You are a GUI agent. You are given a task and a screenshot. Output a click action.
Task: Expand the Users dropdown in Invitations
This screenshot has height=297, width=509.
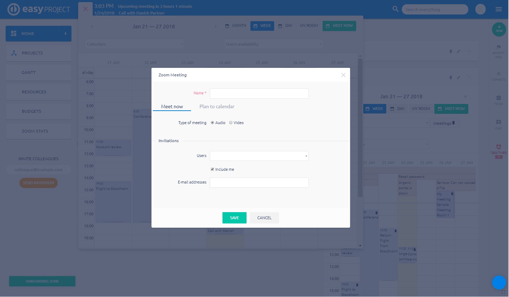(259, 156)
